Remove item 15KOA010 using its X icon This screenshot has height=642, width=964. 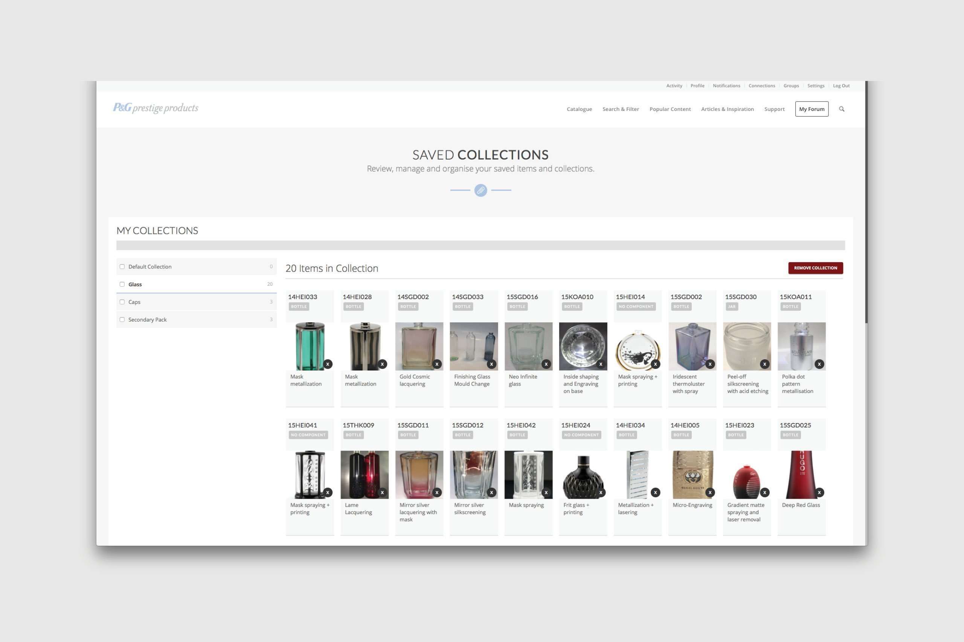click(x=601, y=364)
